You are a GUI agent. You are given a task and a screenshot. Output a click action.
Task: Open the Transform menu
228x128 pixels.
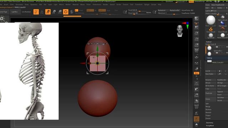coord(139,5)
